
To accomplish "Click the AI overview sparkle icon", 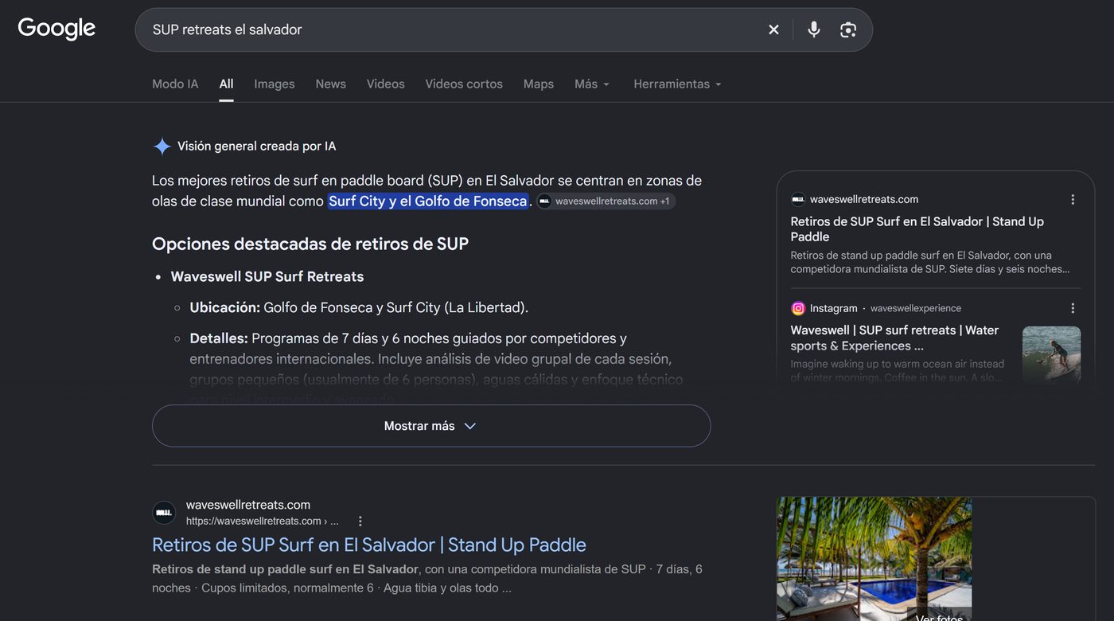I will (162, 146).
